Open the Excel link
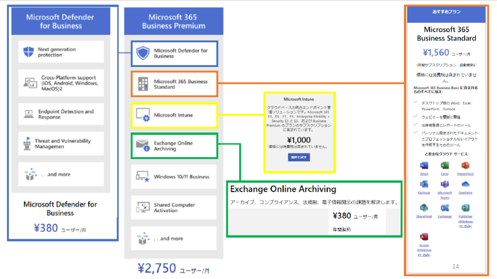Viewport: 497px width, 279px height. [445, 174]
